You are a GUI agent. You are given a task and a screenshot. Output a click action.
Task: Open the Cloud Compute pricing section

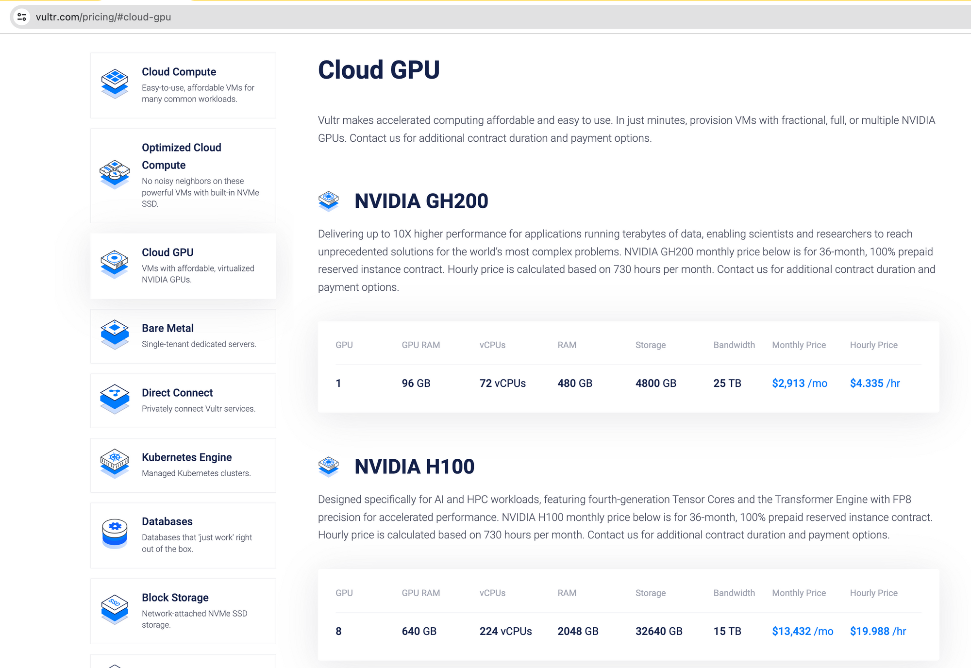coord(179,72)
